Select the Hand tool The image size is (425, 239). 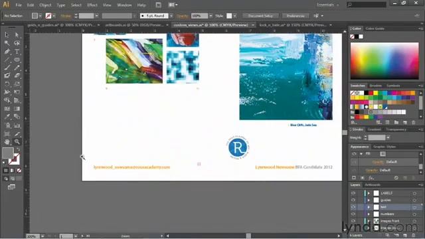[7, 141]
